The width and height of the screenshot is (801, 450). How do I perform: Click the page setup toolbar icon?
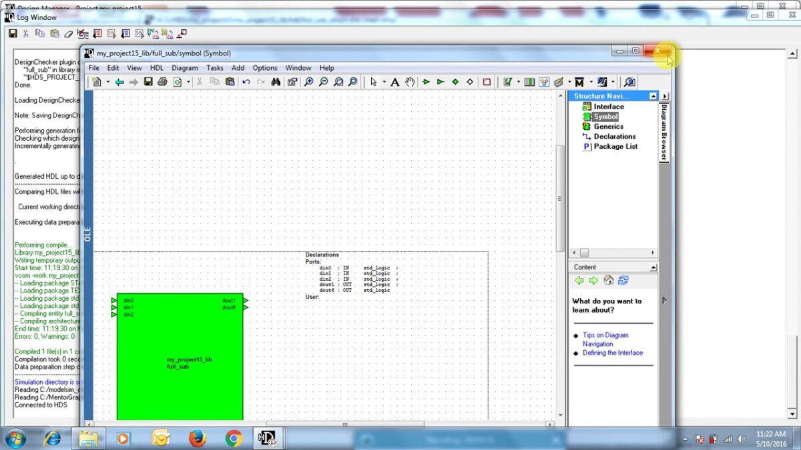178,82
